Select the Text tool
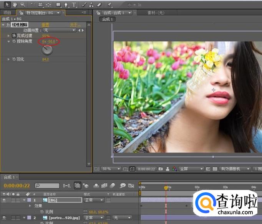The height and width of the screenshot is (224, 262). point(74,5)
